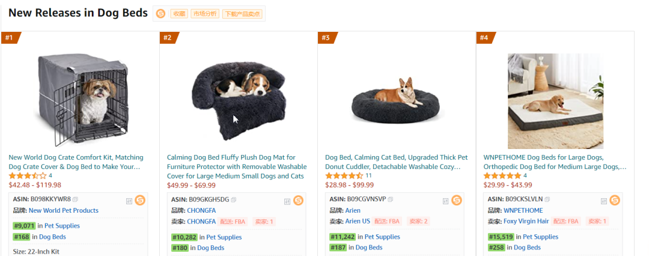Image resolution: width=649 pixels, height=256 pixels.
Task: Open the New World Pet Products brand link
Action: pos(63,210)
